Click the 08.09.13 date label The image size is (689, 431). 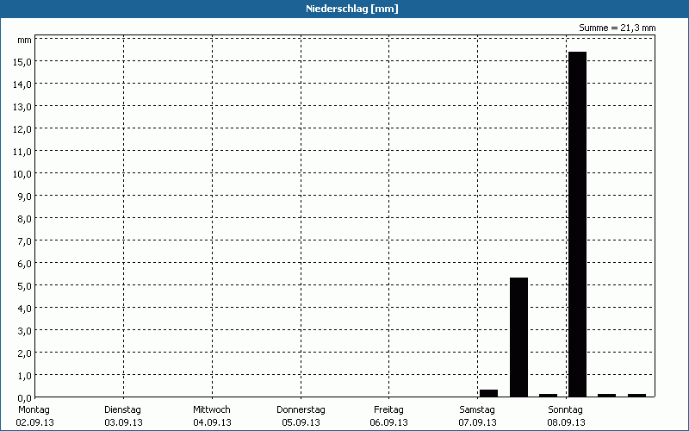coord(567,423)
